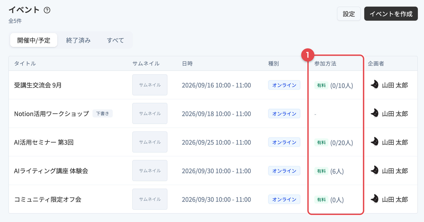Click the (6人) participant count
Screen dimensions: 424x222
tap(337, 171)
